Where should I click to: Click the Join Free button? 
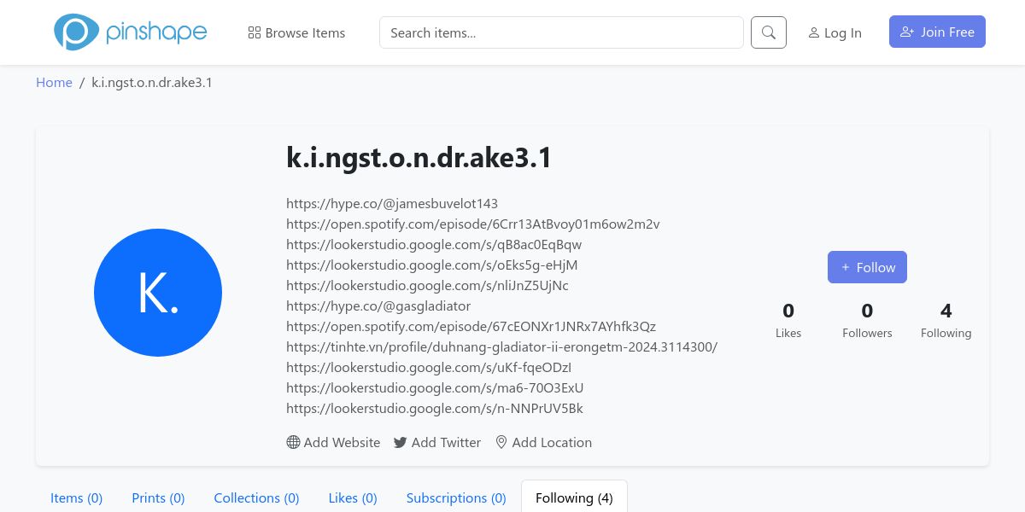pos(937,32)
